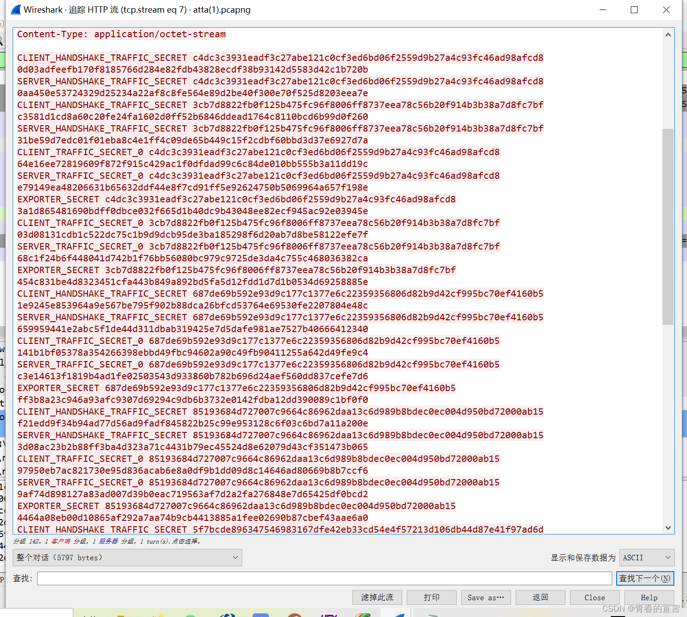Click the Save as… button
Screen dimensions: 687x617
[486, 597]
